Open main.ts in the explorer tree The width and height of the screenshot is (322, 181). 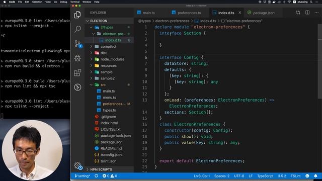click(109, 91)
